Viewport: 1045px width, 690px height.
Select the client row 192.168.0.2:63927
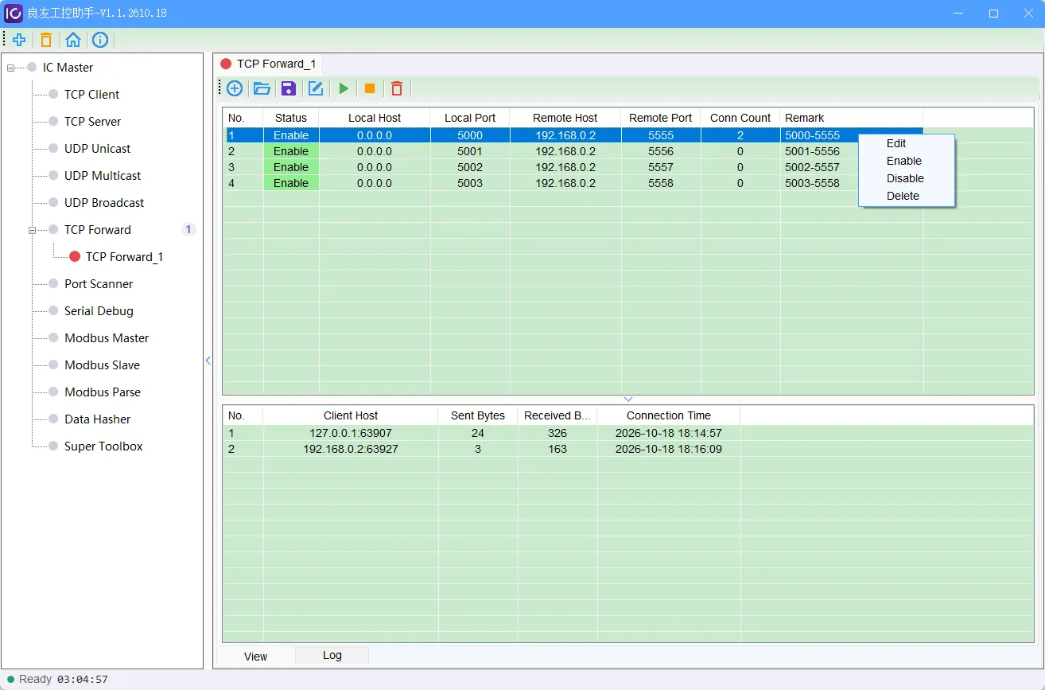481,449
